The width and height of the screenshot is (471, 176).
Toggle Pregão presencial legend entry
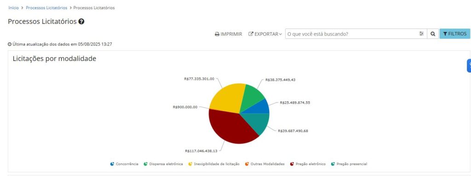tap(349, 164)
